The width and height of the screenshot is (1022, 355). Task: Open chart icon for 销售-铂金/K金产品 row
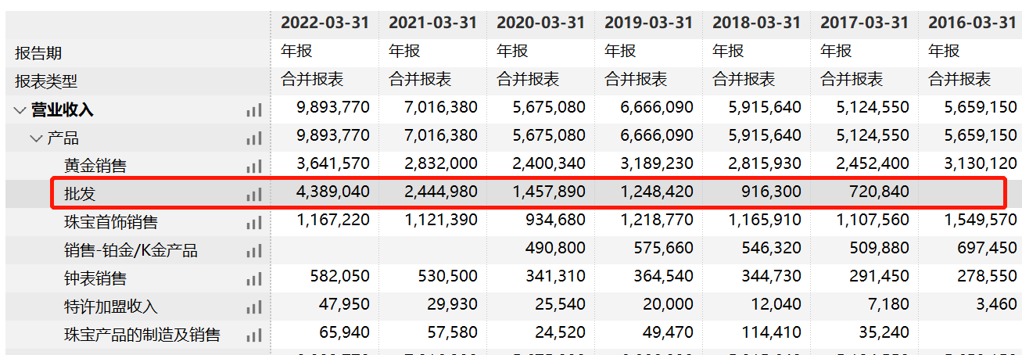[x=253, y=251]
